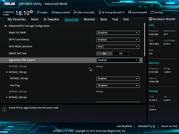
Task: Switch to Ai Tweaker tab
Action: tap(51, 19)
